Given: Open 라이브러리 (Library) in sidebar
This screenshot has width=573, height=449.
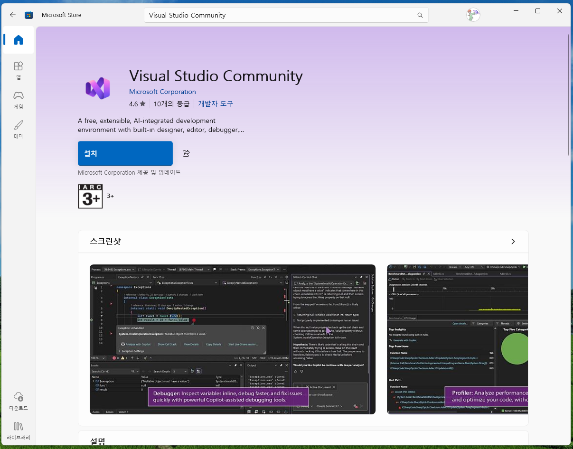Looking at the screenshot, I should pos(19,430).
